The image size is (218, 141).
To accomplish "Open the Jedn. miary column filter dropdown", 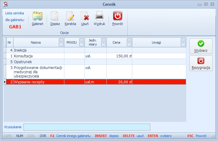I will [x=103, y=42].
